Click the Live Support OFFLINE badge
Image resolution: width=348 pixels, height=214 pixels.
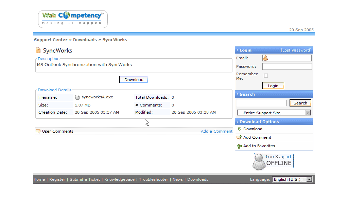[273, 161]
